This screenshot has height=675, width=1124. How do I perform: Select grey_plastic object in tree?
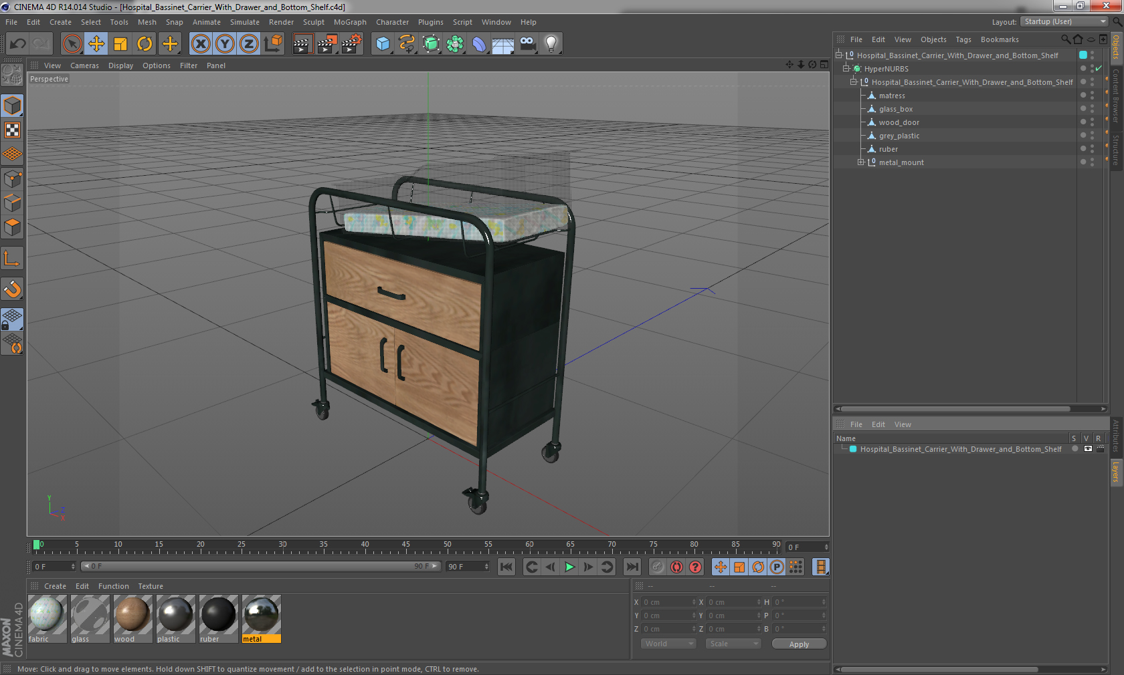899,136
